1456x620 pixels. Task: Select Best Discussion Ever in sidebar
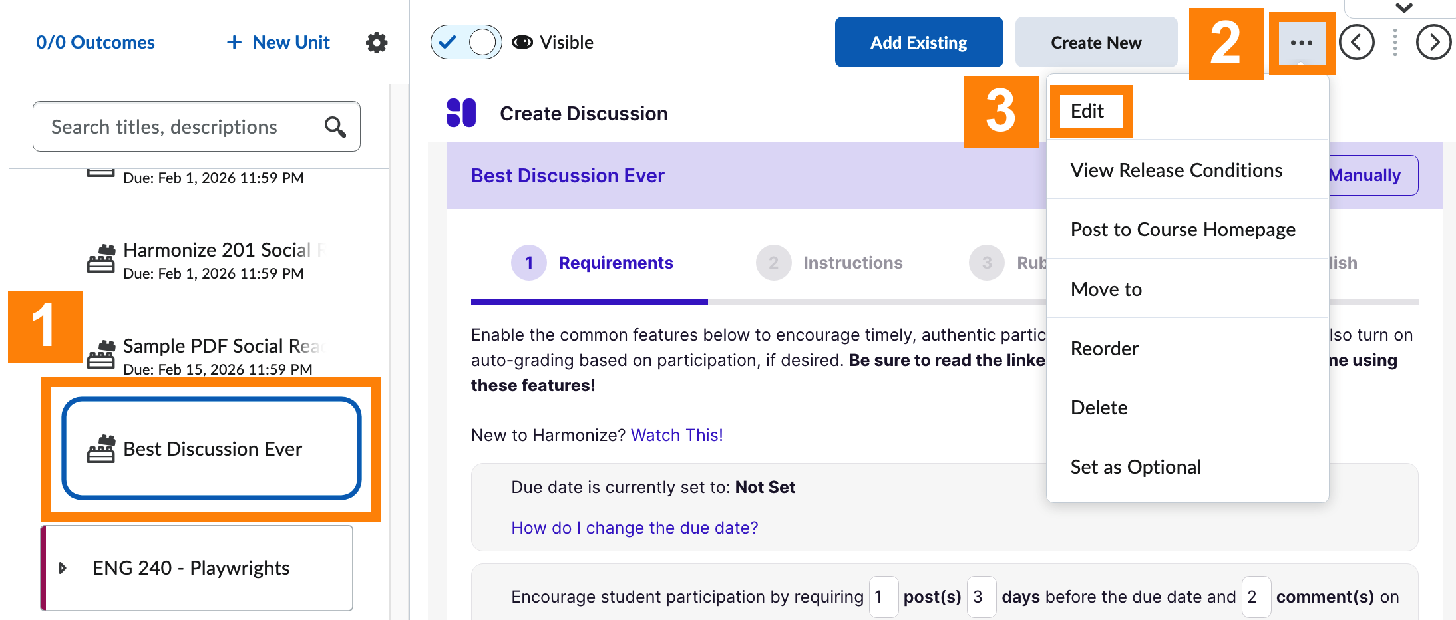click(x=212, y=449)
